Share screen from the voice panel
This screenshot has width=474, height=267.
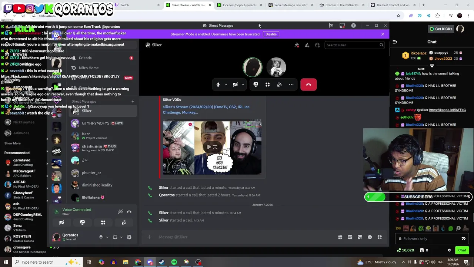pos(82,222)
